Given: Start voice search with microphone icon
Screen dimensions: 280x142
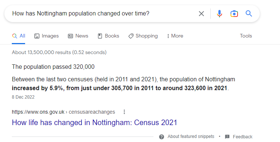Looking at the screenshot, I should coord(219,14).
